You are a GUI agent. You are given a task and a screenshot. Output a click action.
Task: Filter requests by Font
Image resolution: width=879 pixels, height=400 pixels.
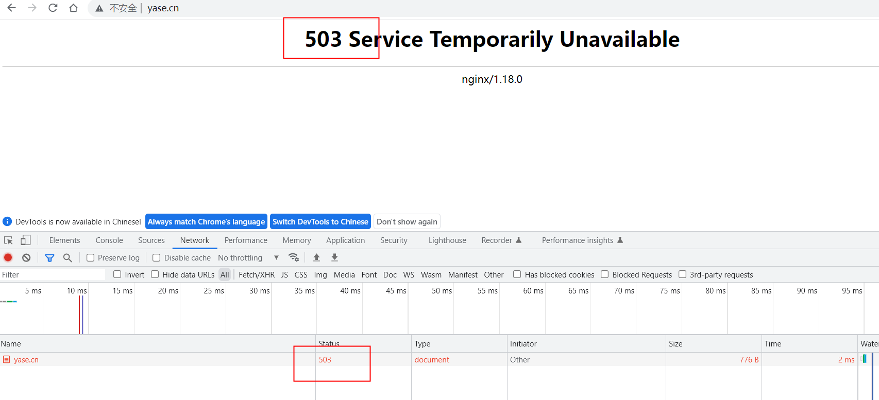tap(369, 275)
